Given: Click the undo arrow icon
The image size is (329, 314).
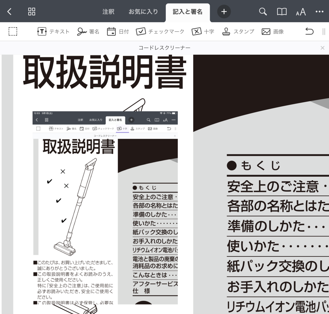Looking at the screenshot, I should [309, 31].
